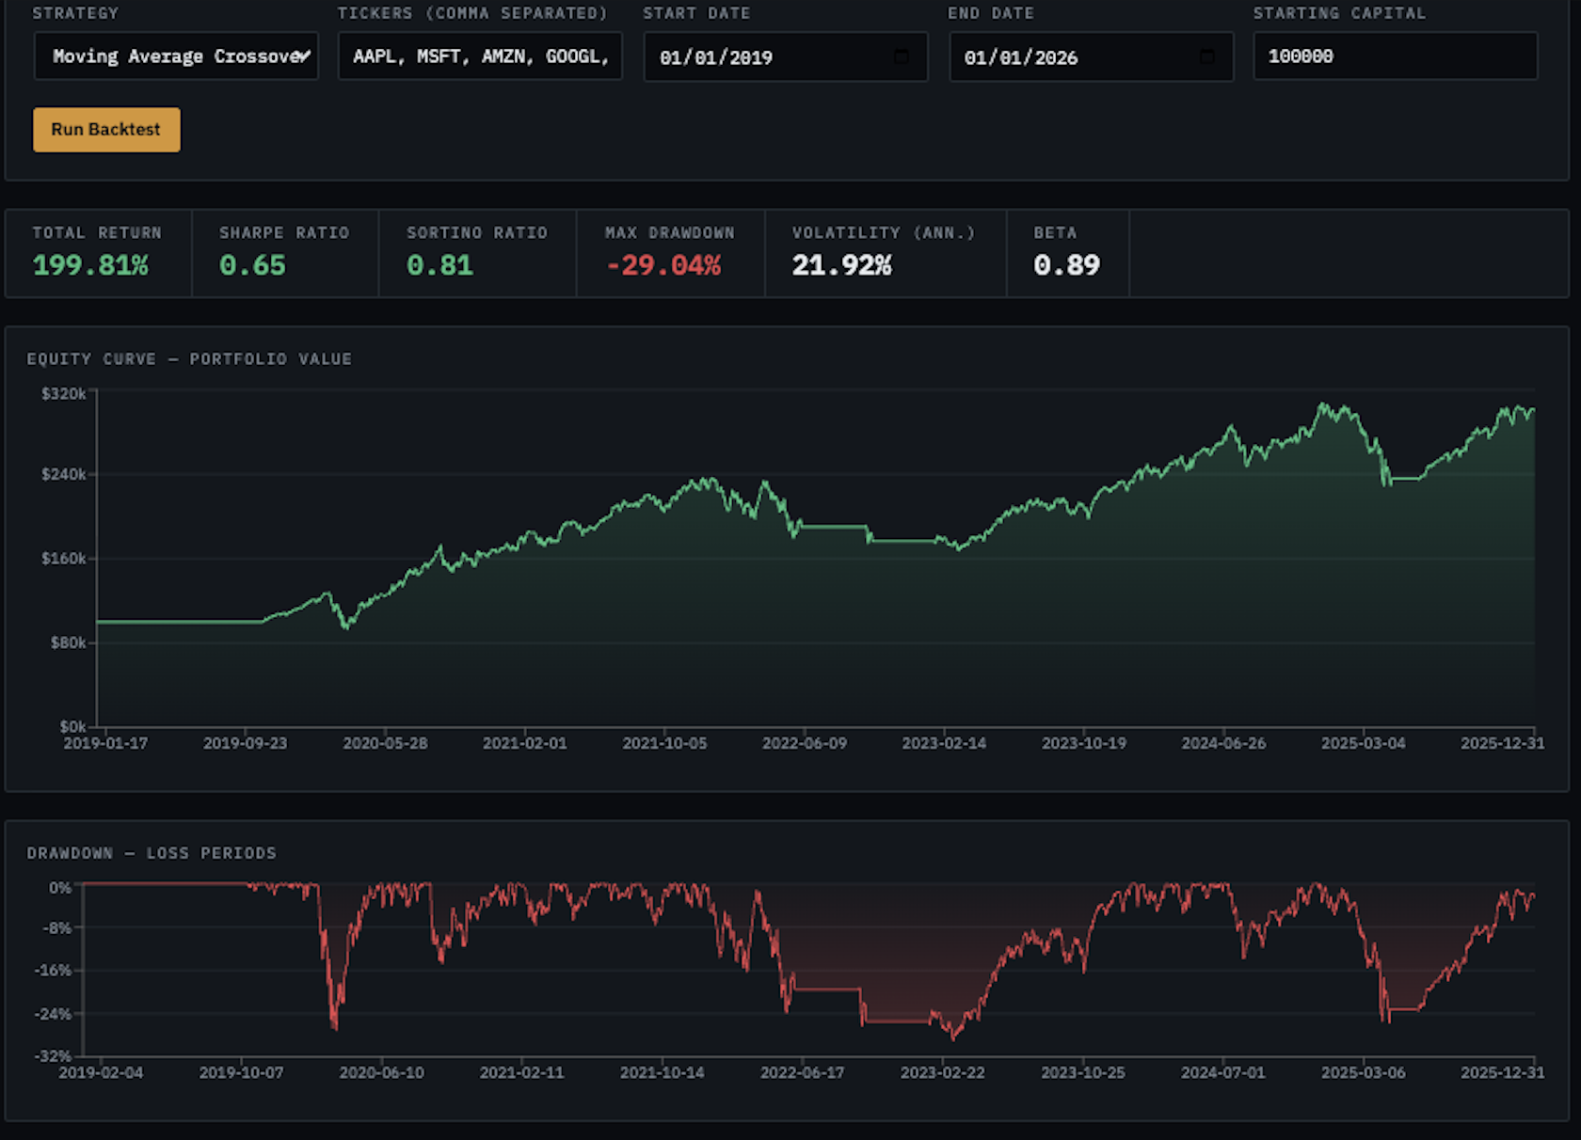
Task: Click the 2019-01-17 equity date label
Action: pyautogui.click(x=105, y=743)
